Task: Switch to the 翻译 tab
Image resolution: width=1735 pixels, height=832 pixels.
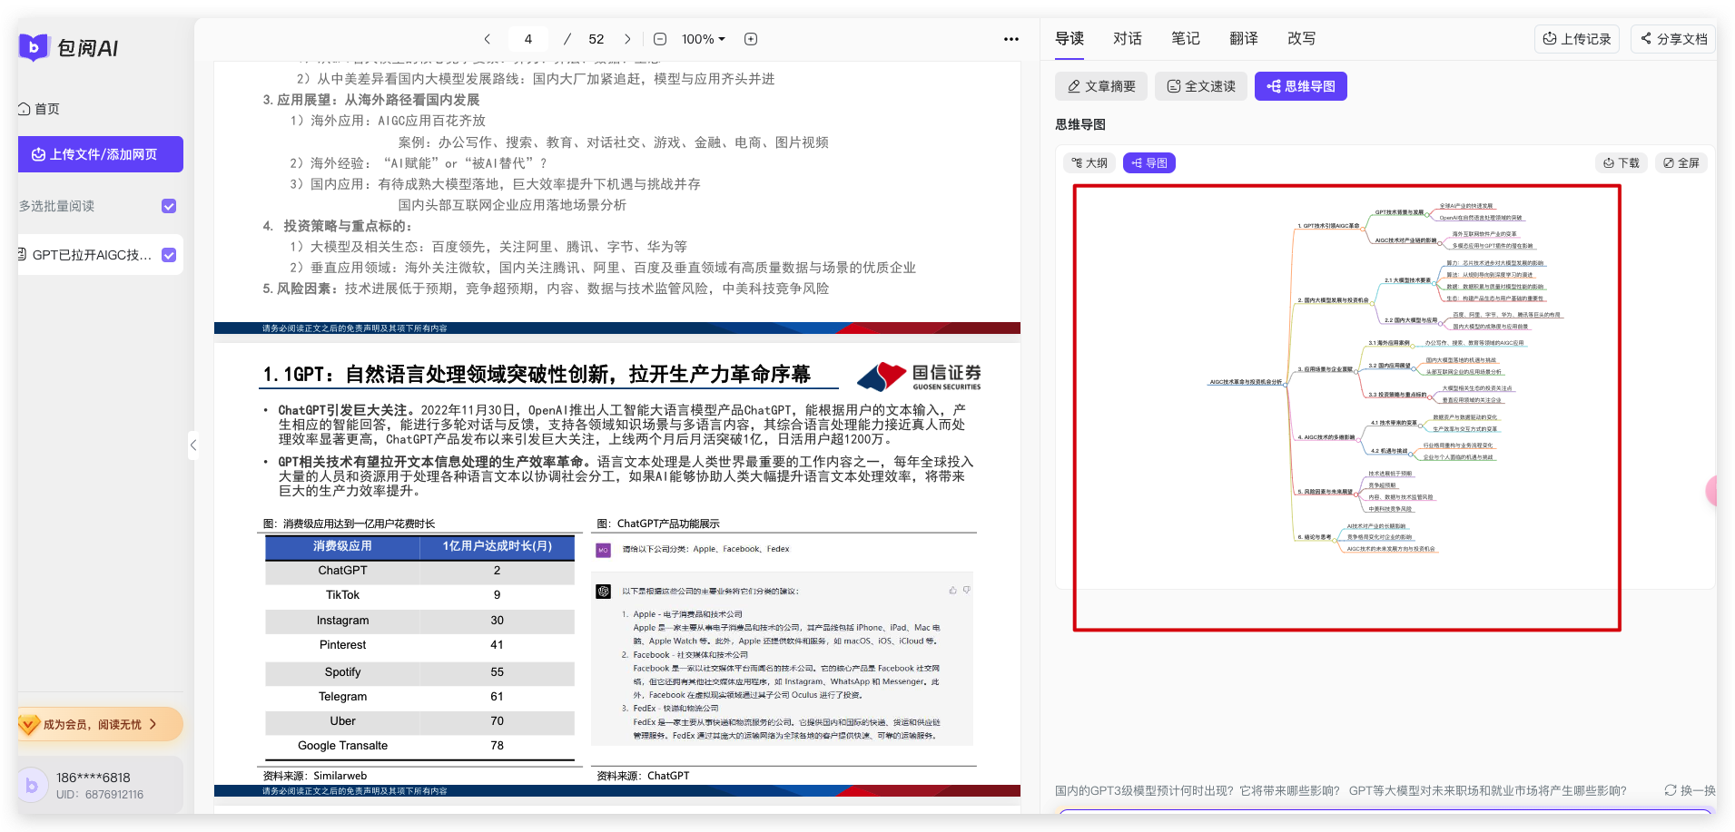Action: coord(1244,38)
